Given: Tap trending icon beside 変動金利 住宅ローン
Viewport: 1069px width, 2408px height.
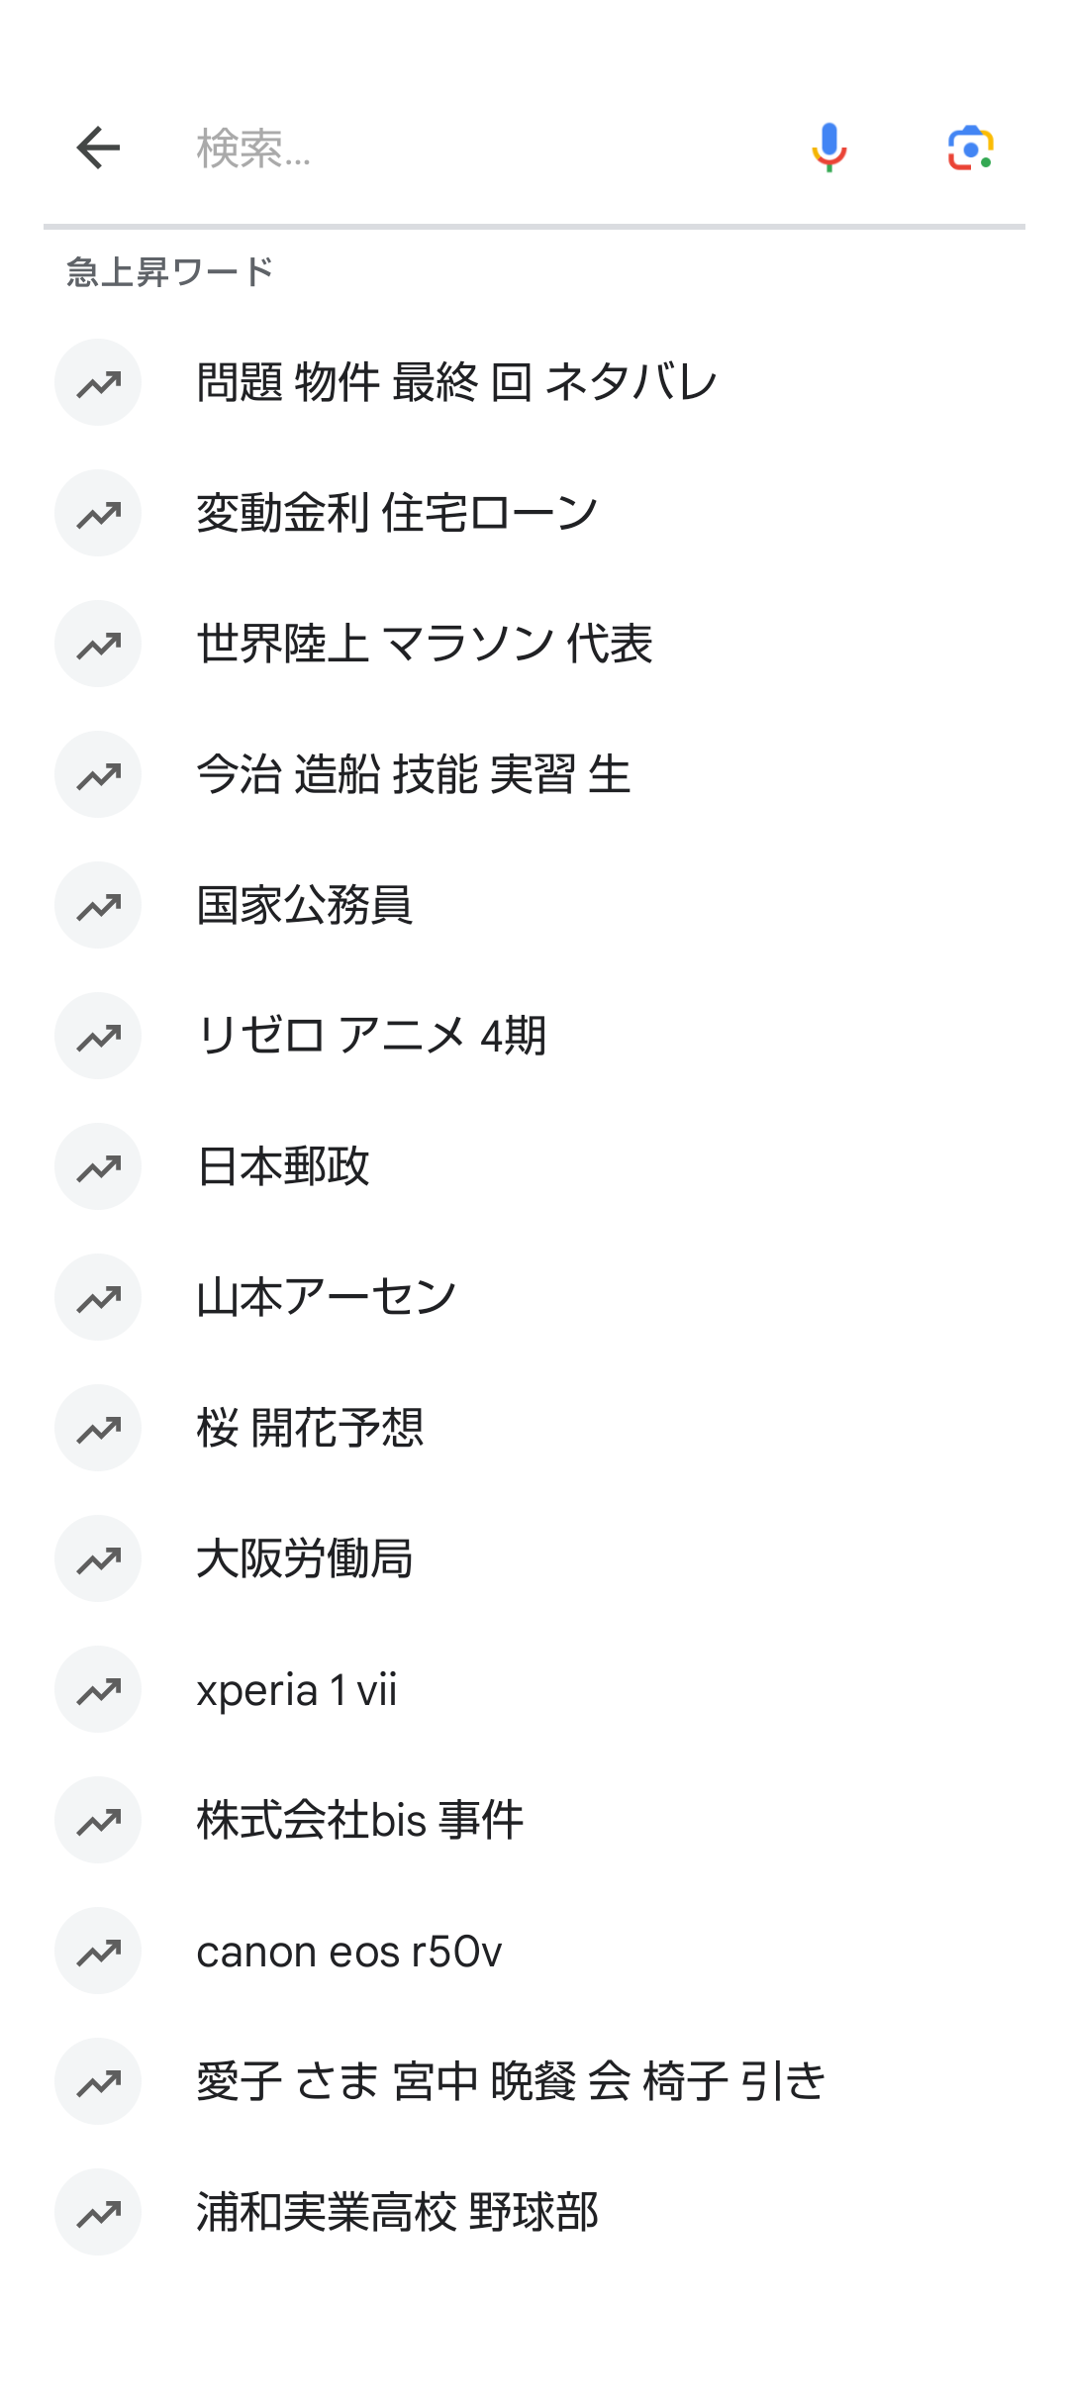Looking at the screenshot, I should [98, 513].
